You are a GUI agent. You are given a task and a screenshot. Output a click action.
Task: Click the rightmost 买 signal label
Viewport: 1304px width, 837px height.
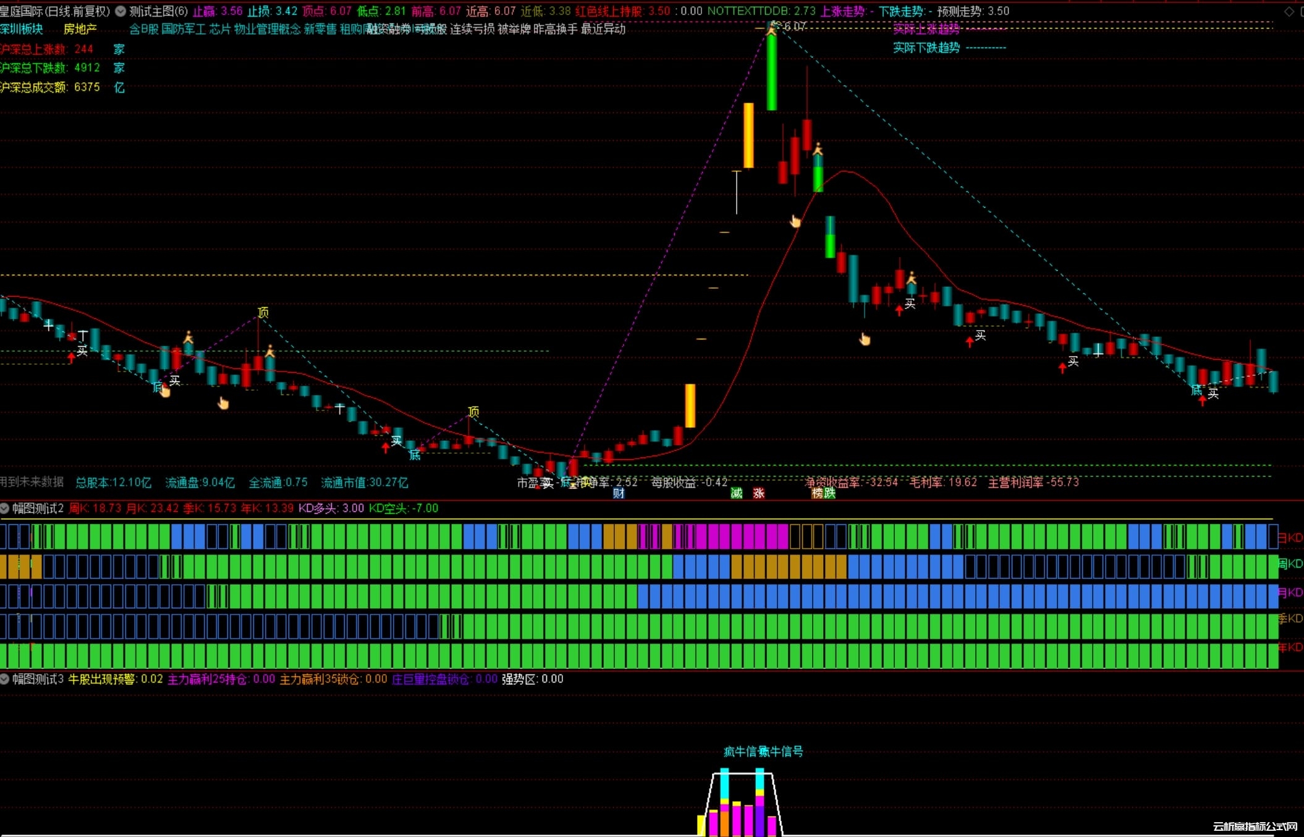click(1213, 393)
